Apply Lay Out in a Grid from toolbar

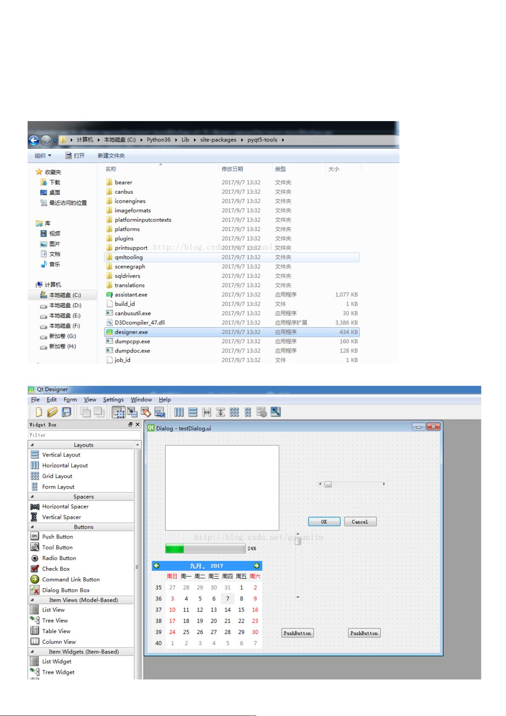tap(234, 412)
